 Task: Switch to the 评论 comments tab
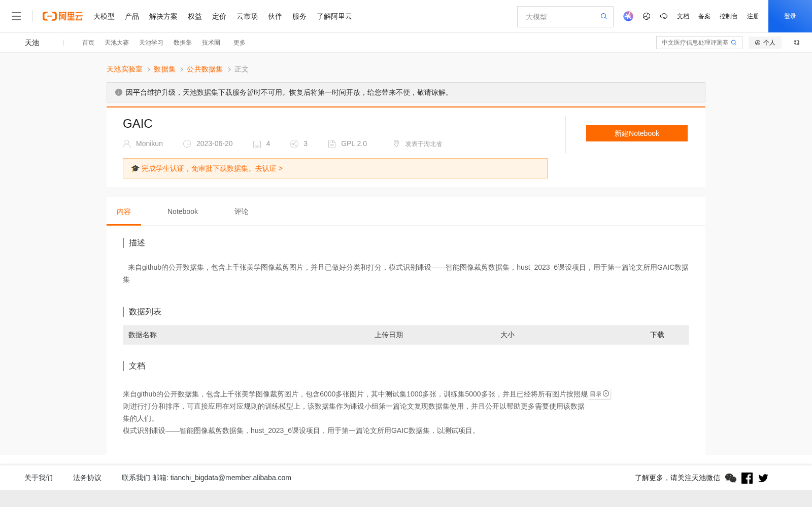click(x=242, y=211)
